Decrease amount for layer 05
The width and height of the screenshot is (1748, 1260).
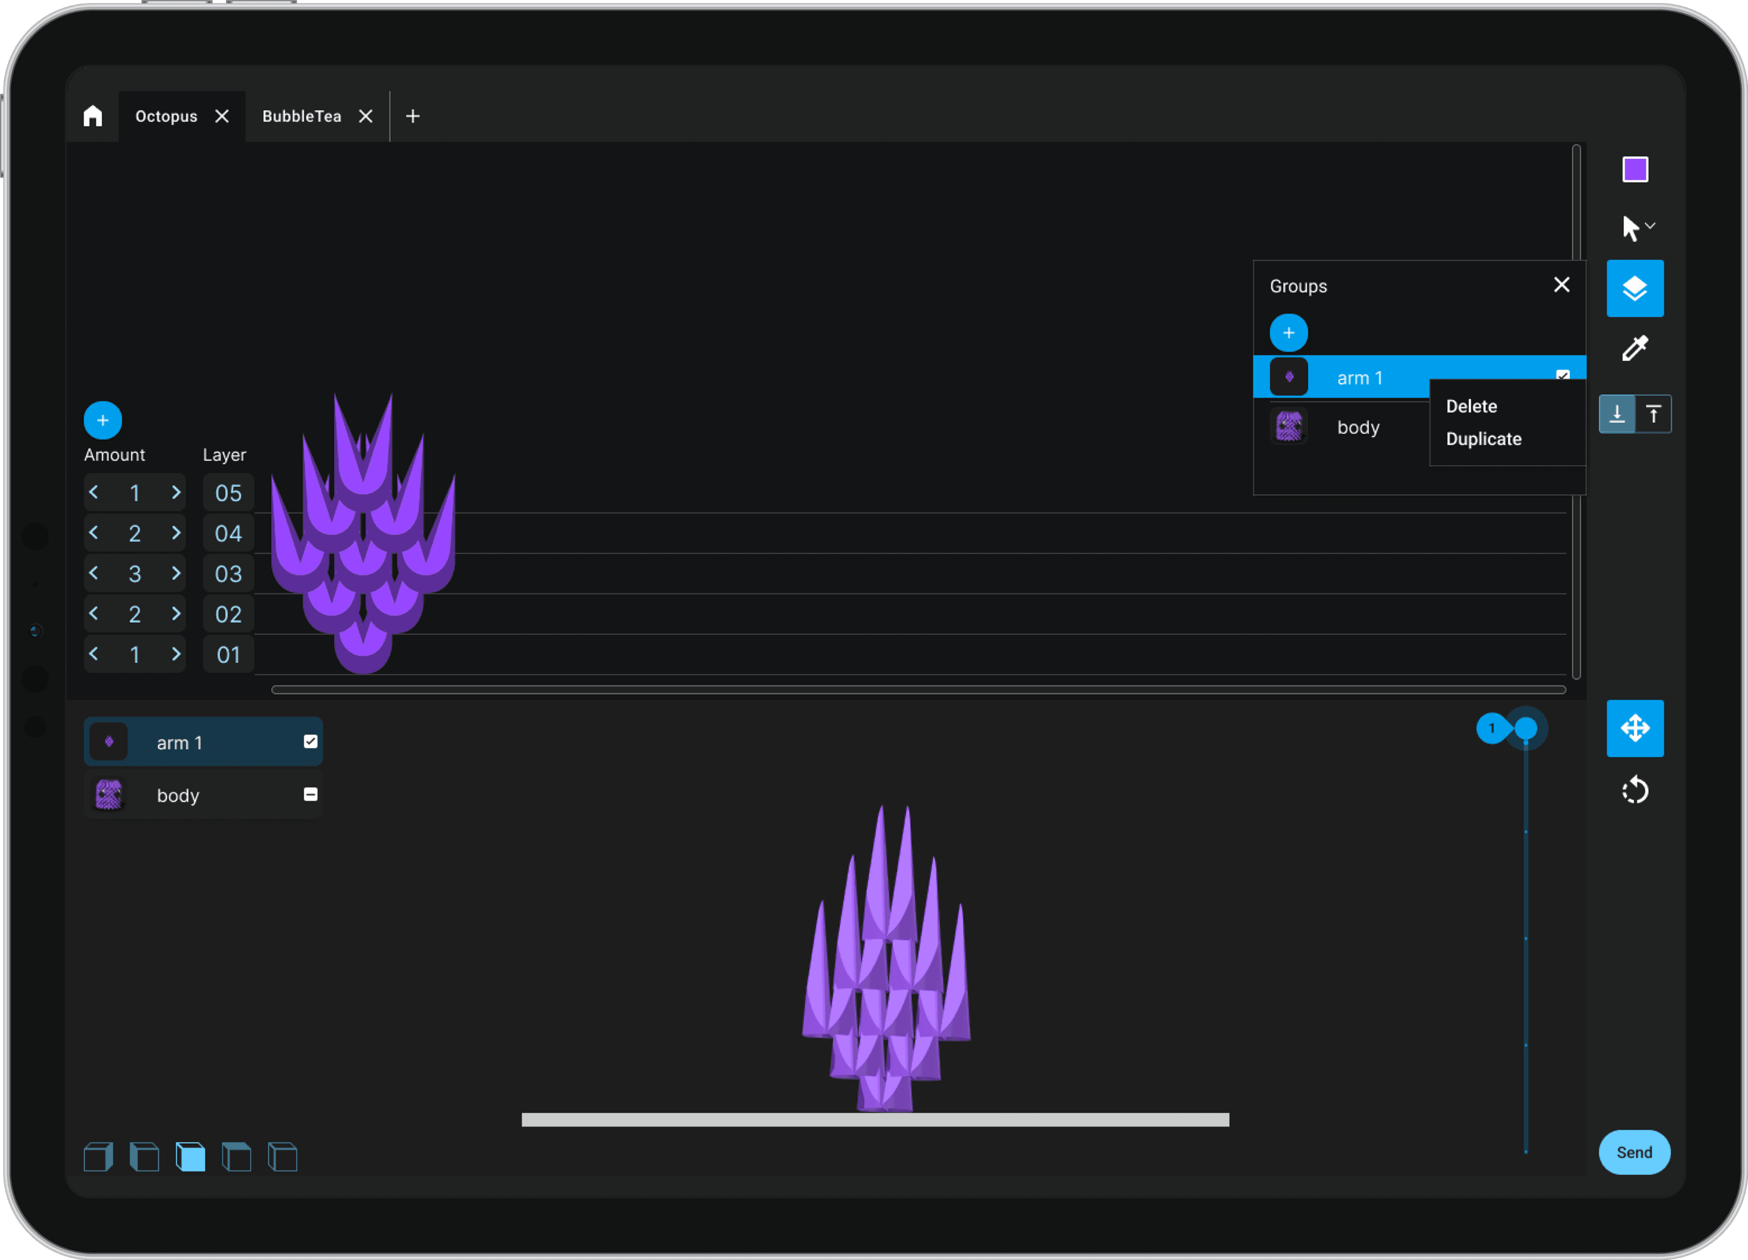click(x=94, y=492)
